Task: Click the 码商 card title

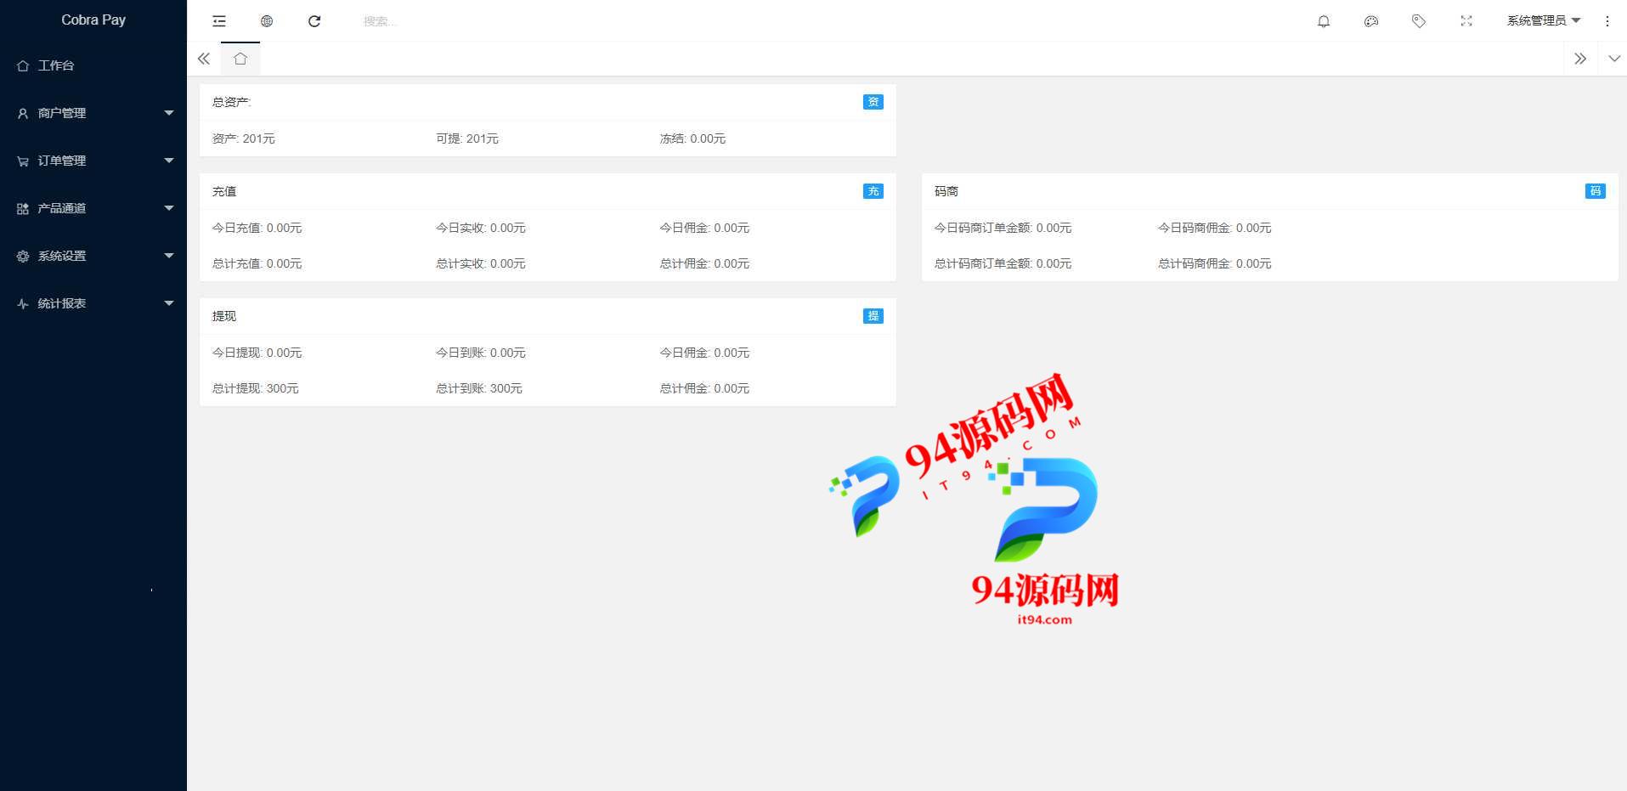Action: [x=946, y=191]
